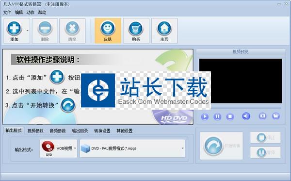The width and height of the screenshot is (291, 181).
Task: Expand the DVD - PAL视频格式(*.mpg) dropdown
Action: pyautogui.click(x=132, y=148)
